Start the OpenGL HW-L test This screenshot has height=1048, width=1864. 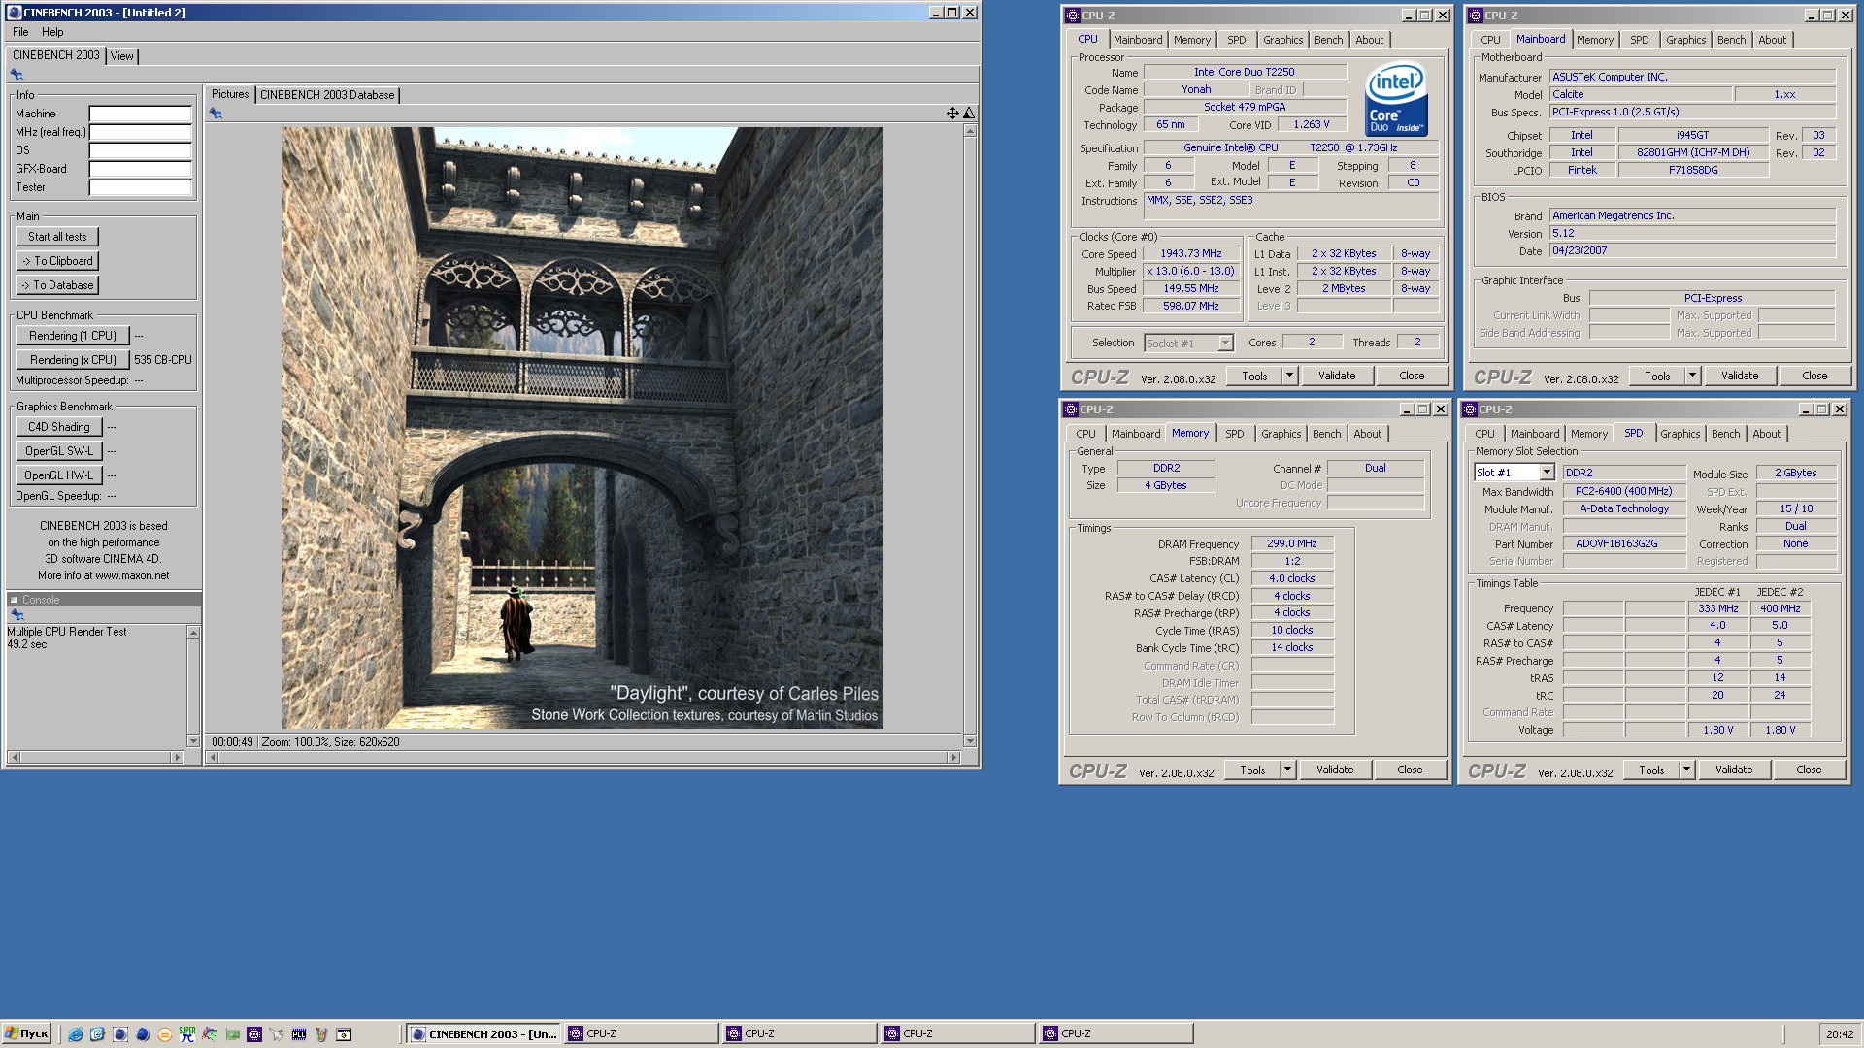click(x=59, y=475)
